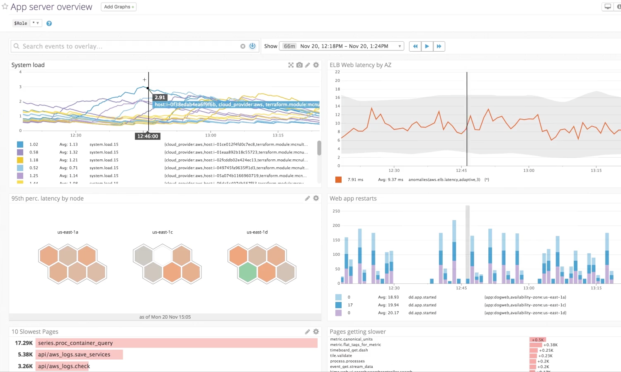Toggle the yellow system.load.15 legend entry
Screen dimensions: 621x372
[19, 160]
